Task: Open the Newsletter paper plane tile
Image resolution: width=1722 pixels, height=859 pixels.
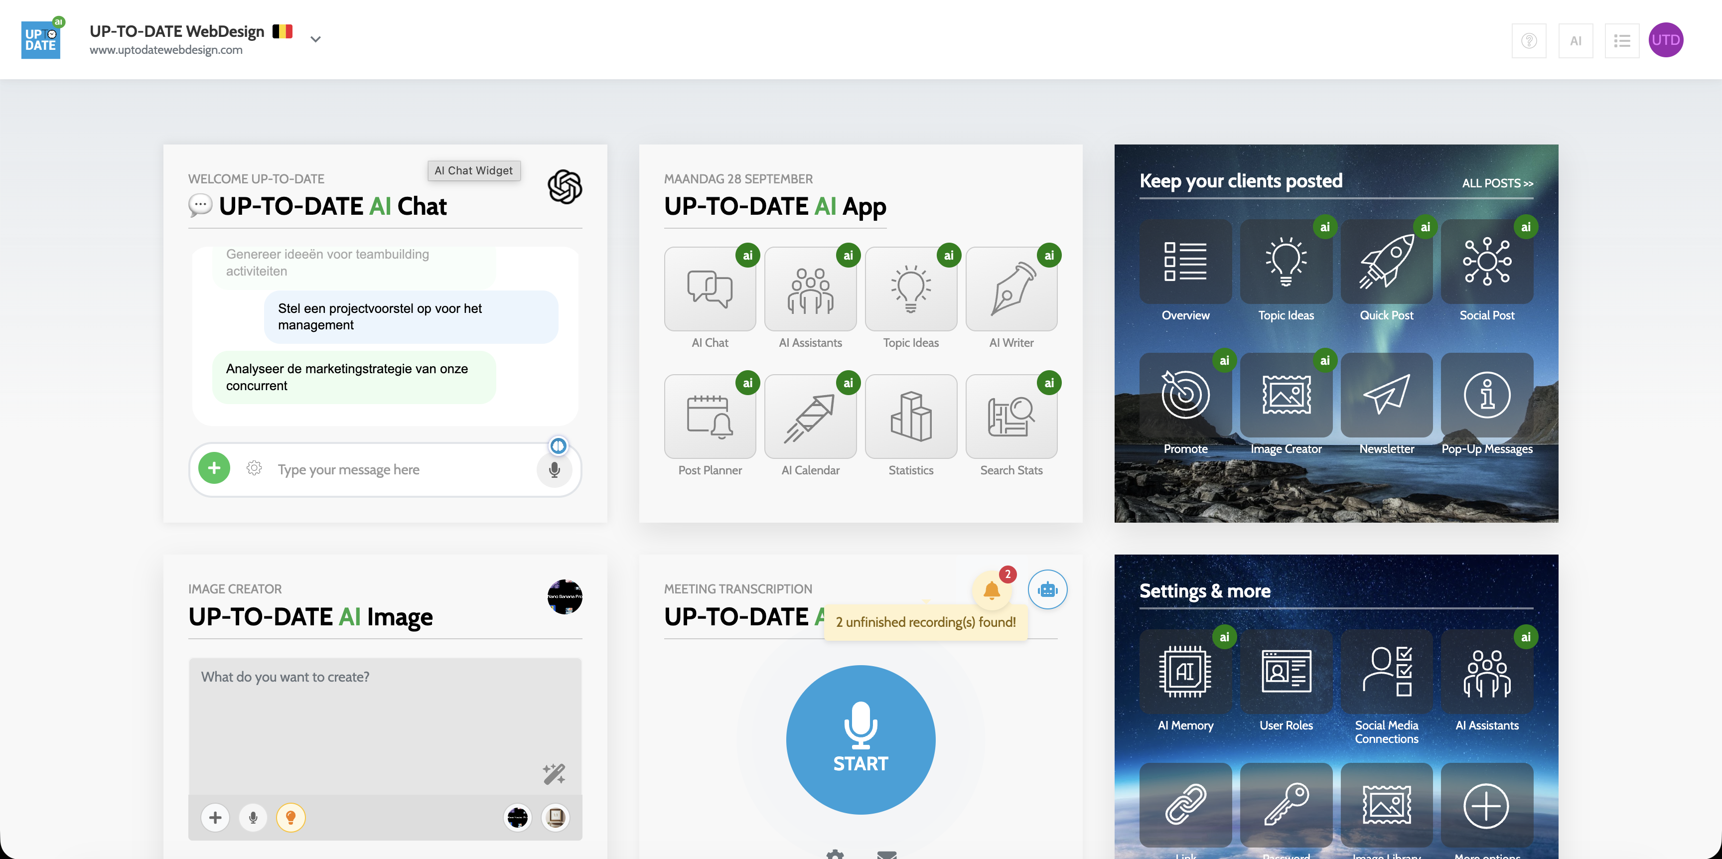Action: click(x=1387, y=395)
